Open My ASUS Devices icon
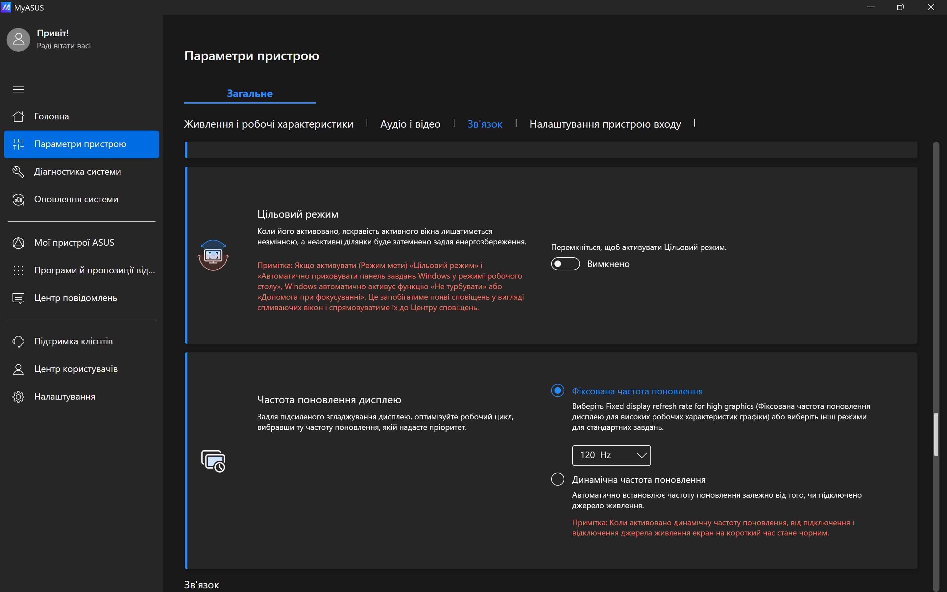 coord(18,243)
